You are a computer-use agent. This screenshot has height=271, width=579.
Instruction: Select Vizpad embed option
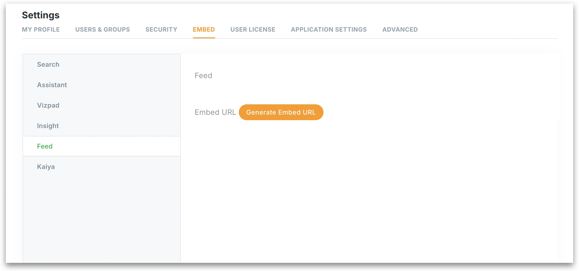point(48,105)
